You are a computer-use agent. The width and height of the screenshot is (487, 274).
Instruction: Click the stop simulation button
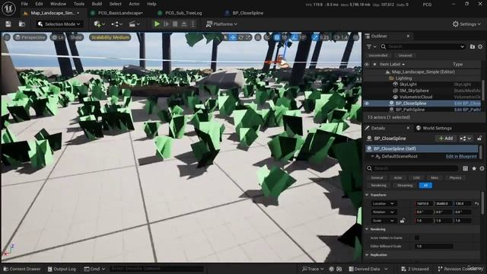pyautogui.click(x=175, y=24)
